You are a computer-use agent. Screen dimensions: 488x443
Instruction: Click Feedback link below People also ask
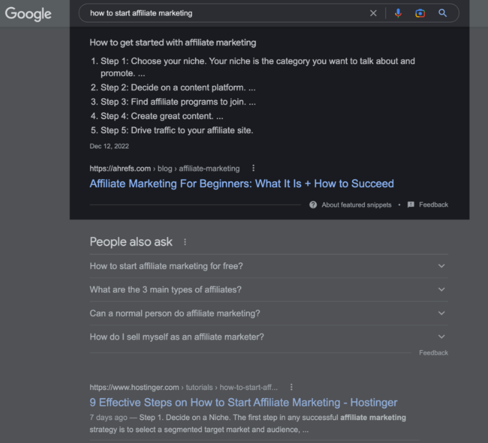433,353
